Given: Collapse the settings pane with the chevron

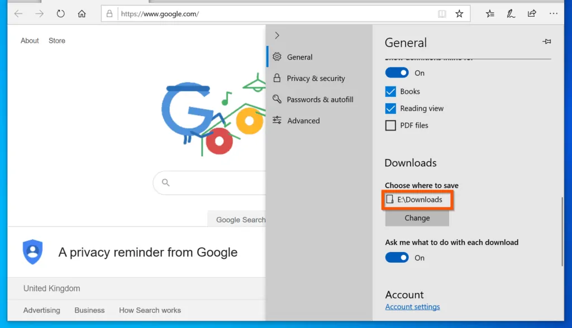Looking at the screenshot, I should point(277,35).
